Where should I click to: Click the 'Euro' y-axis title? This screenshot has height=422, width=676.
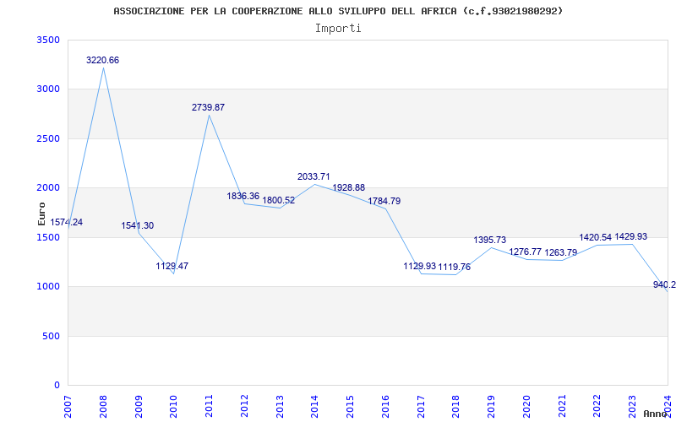pos(41,214)
